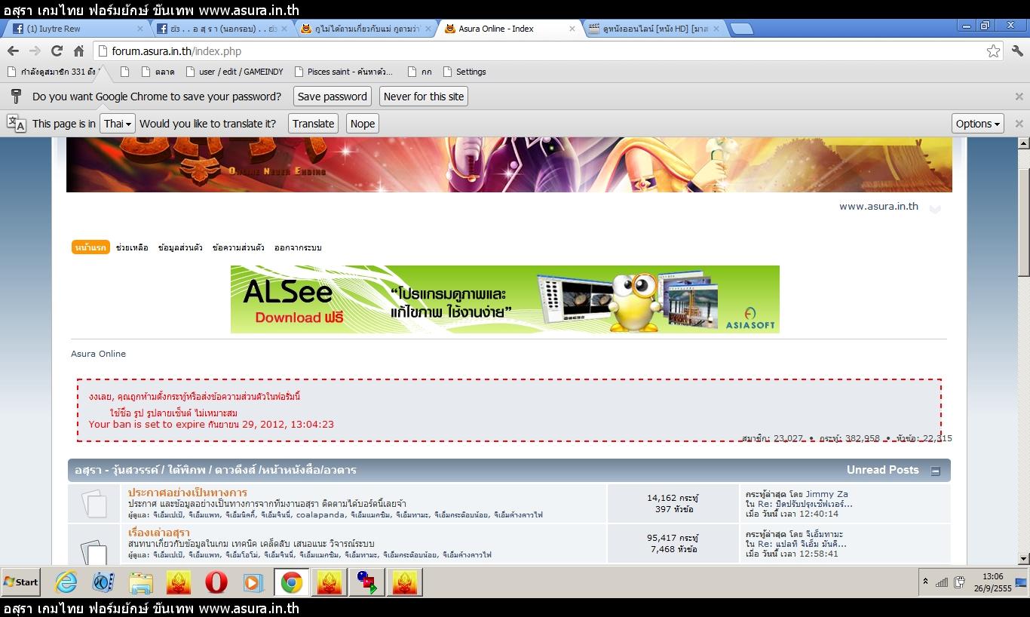Click the browser forward arrow

coord(35,51)
